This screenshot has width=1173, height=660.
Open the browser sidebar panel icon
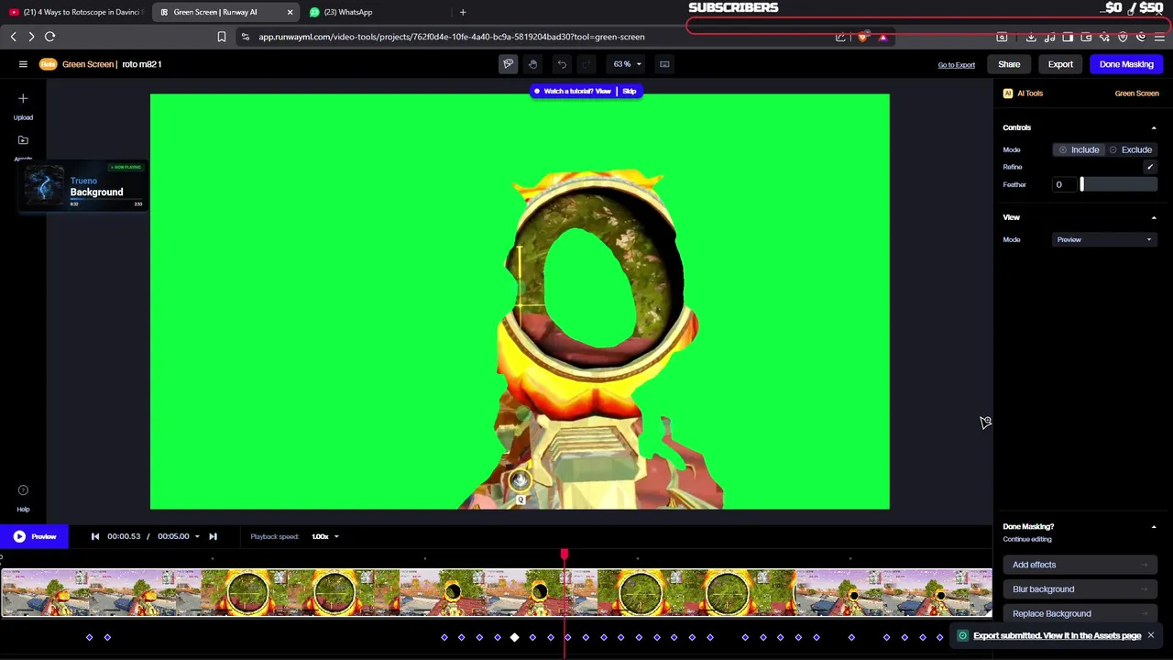pos(1068,37)
